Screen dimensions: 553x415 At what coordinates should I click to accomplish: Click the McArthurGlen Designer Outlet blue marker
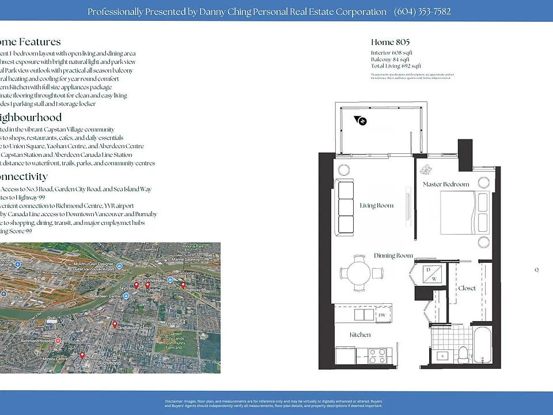pos(120,266)
